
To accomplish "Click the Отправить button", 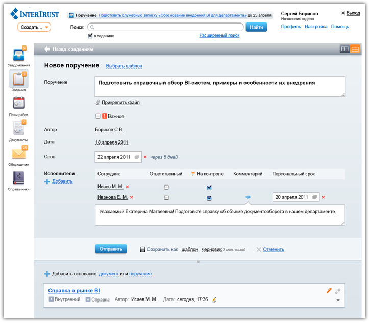I will pyautogui.click(x=110, y=249).
